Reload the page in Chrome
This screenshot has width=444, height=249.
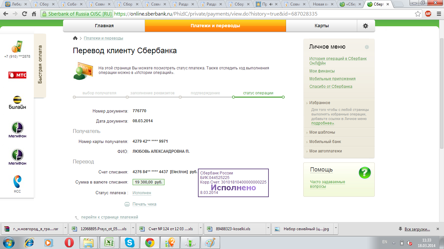tap(24, 14)
